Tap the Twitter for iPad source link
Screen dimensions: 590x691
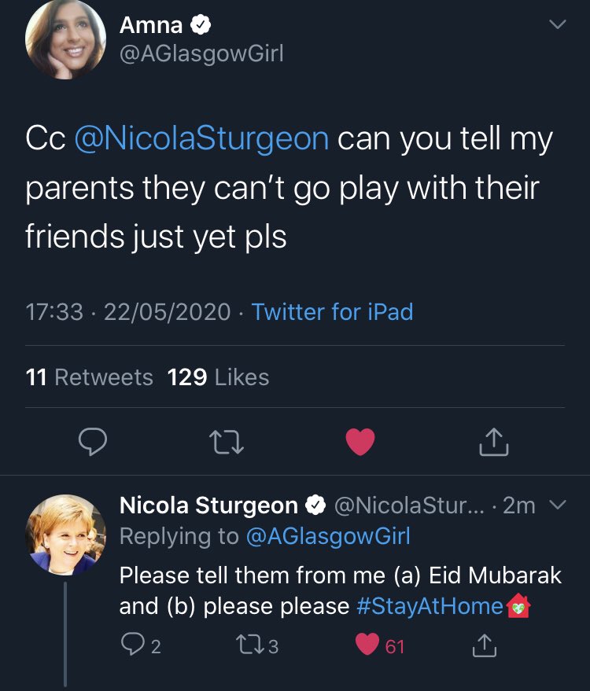pos(332,312)
